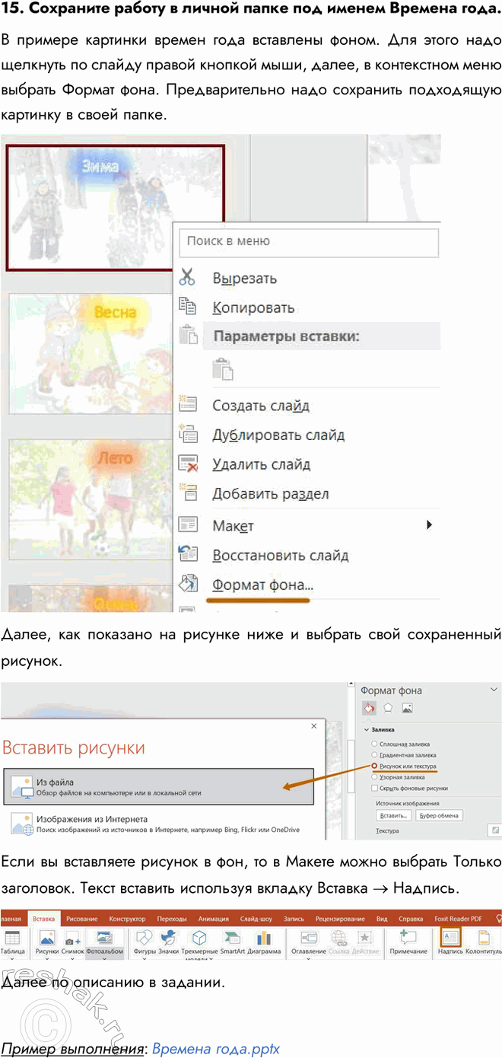Select the Рисунок или текстура radio button
Screen dimensions: 502x1058
pyautogui.click(x=373, y=766)
